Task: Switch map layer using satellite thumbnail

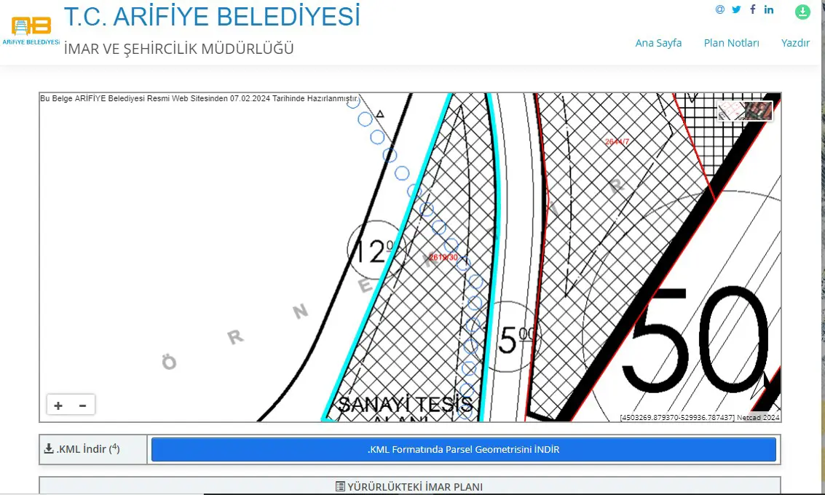Action: pos(744,111)
